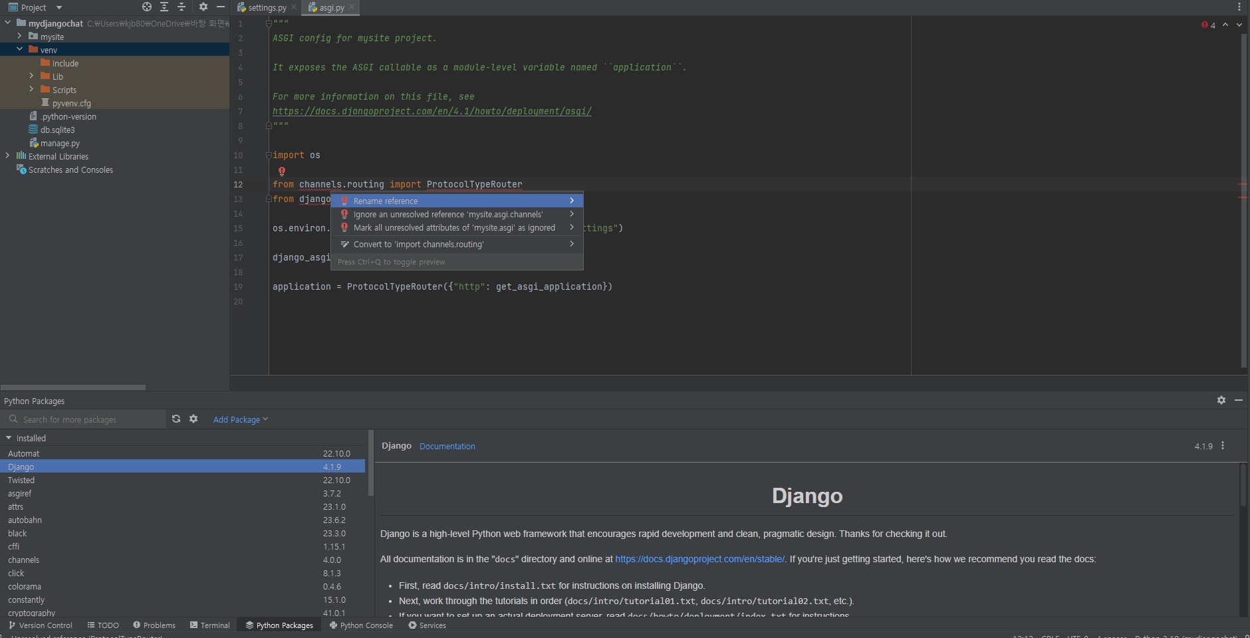Switch to the settings.py tab
The image size is (1250, 638).
tap(267, 7)
